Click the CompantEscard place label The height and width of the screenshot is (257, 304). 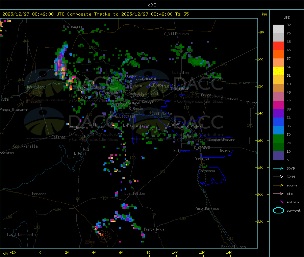point(222,139)
